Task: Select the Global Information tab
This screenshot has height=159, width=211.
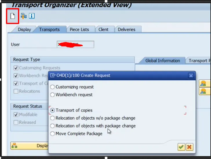Action: [x=163, y=61]
